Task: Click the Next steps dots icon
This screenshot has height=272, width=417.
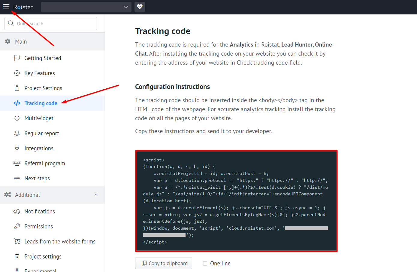Action: click(x=17, y=178)
